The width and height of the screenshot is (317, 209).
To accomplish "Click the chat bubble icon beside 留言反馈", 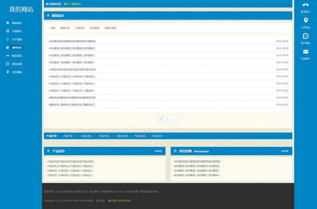I will coord(8,64).
